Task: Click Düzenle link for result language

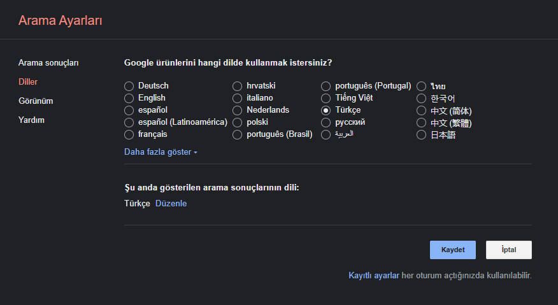Action: [171, 204]
